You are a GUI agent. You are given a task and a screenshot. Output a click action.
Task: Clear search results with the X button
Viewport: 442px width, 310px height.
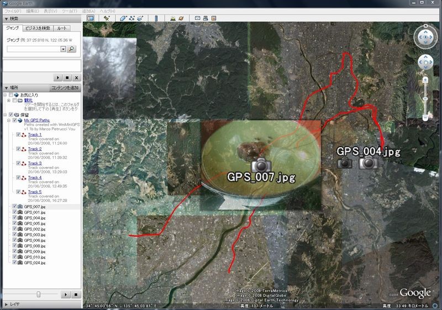[76, 78]
